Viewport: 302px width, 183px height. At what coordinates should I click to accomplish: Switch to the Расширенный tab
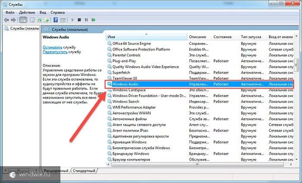[56, 171]
